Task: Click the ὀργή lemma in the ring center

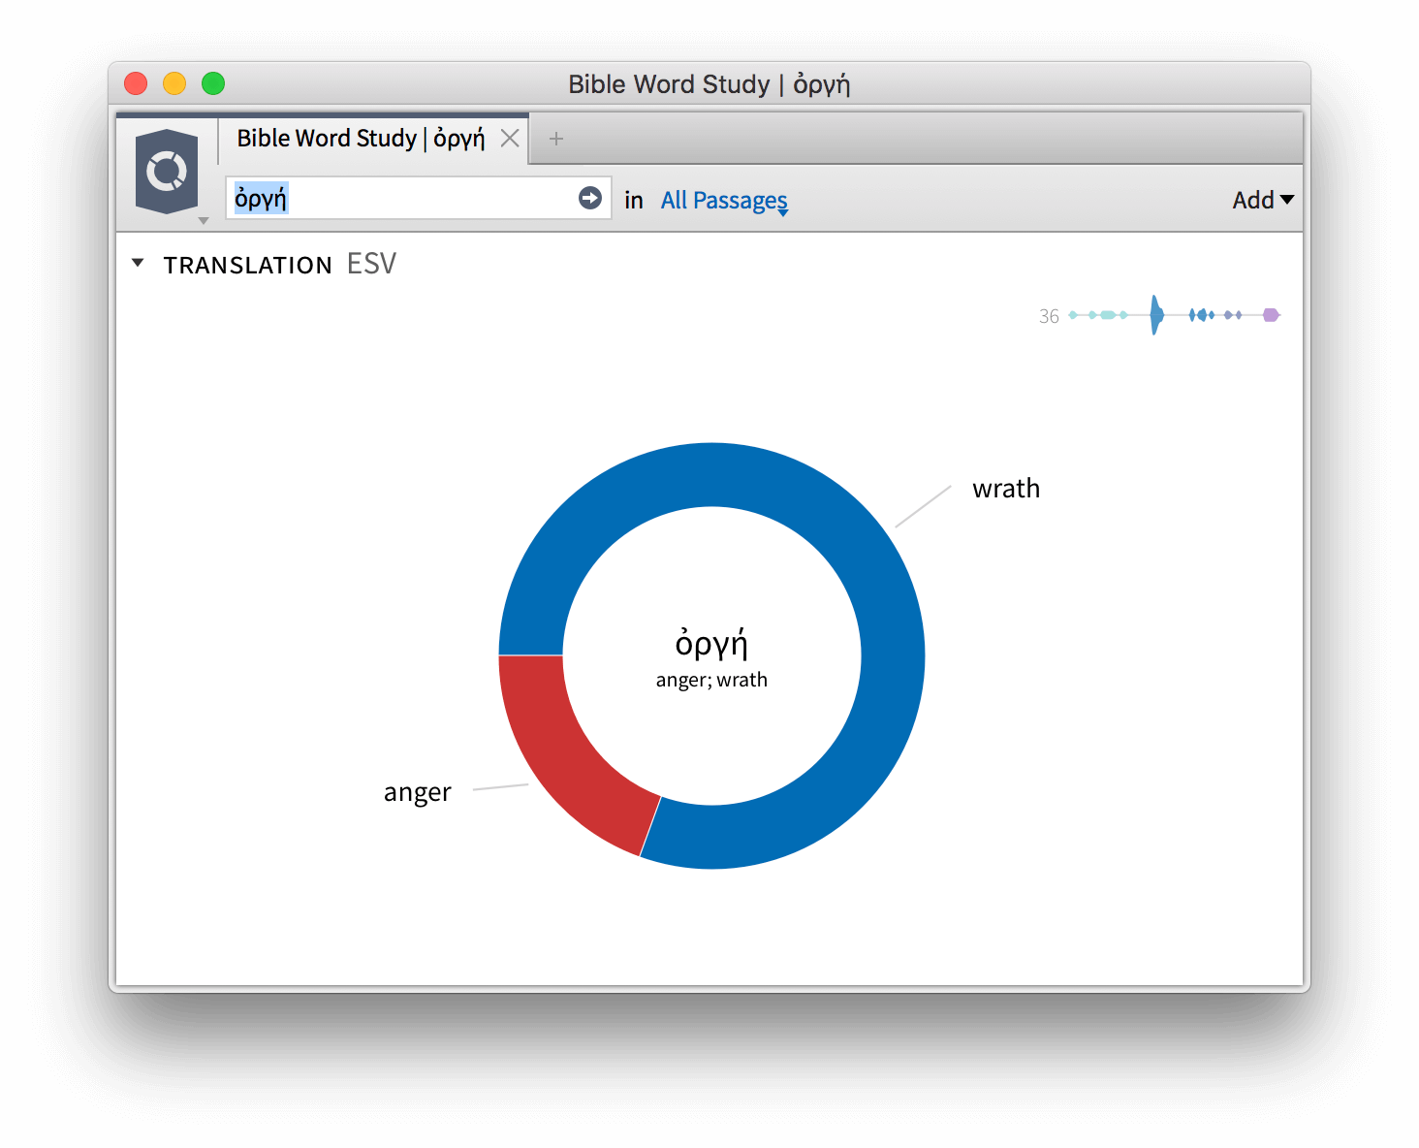Action: 711,643
